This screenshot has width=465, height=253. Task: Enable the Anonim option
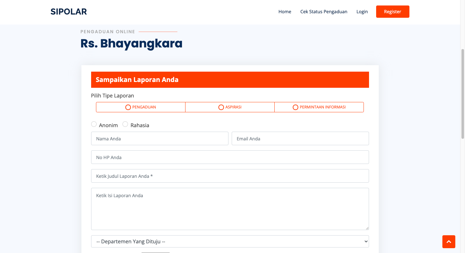pos(94,124)
